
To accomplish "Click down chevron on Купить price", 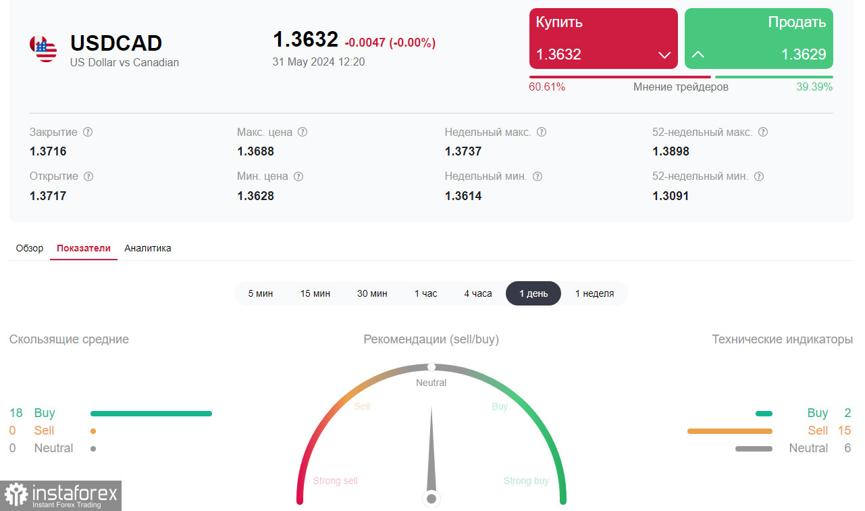I will (x=664, y=55).
